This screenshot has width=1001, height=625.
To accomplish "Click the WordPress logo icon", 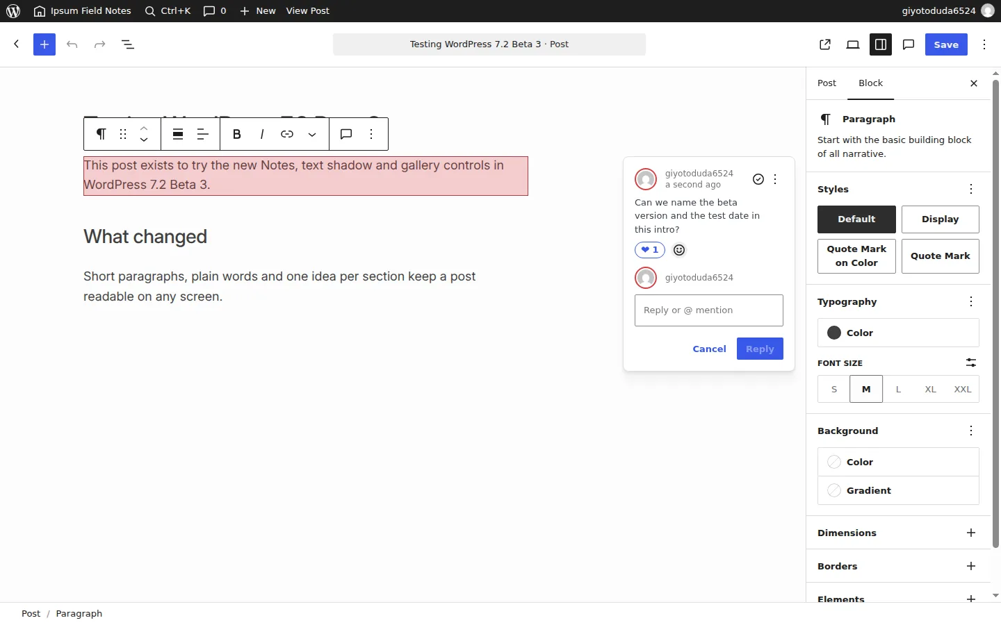I will (13, 11).
